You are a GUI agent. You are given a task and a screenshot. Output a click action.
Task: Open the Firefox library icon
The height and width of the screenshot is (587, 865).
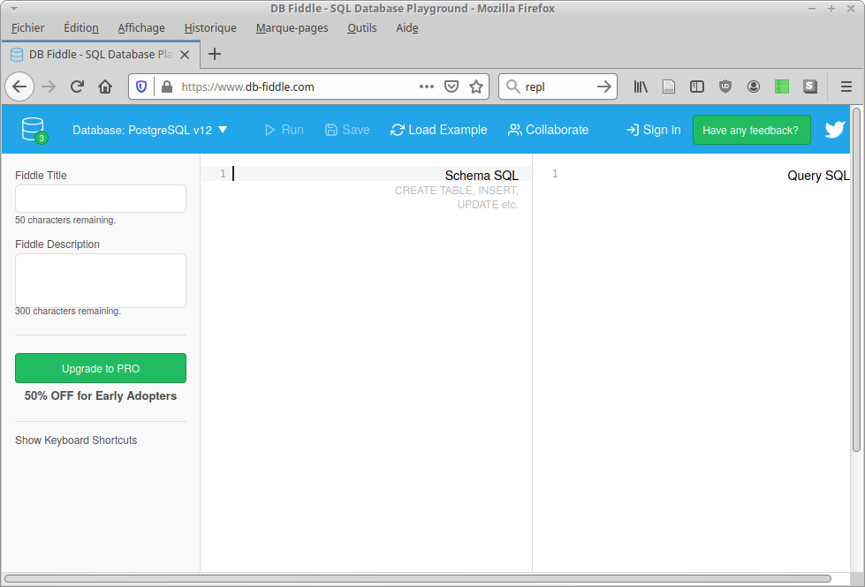point(641,87)
